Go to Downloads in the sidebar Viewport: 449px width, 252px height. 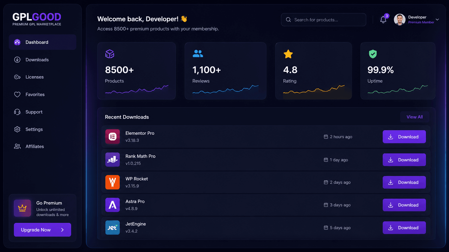37,60
